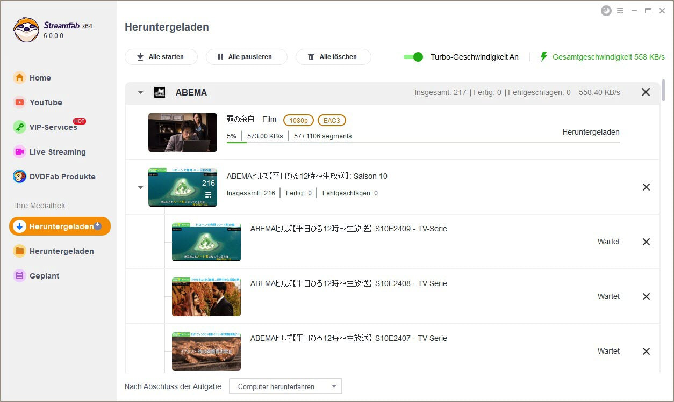
Task: Click the Live Streaming camera icon
Action: (x=19, y=152)
